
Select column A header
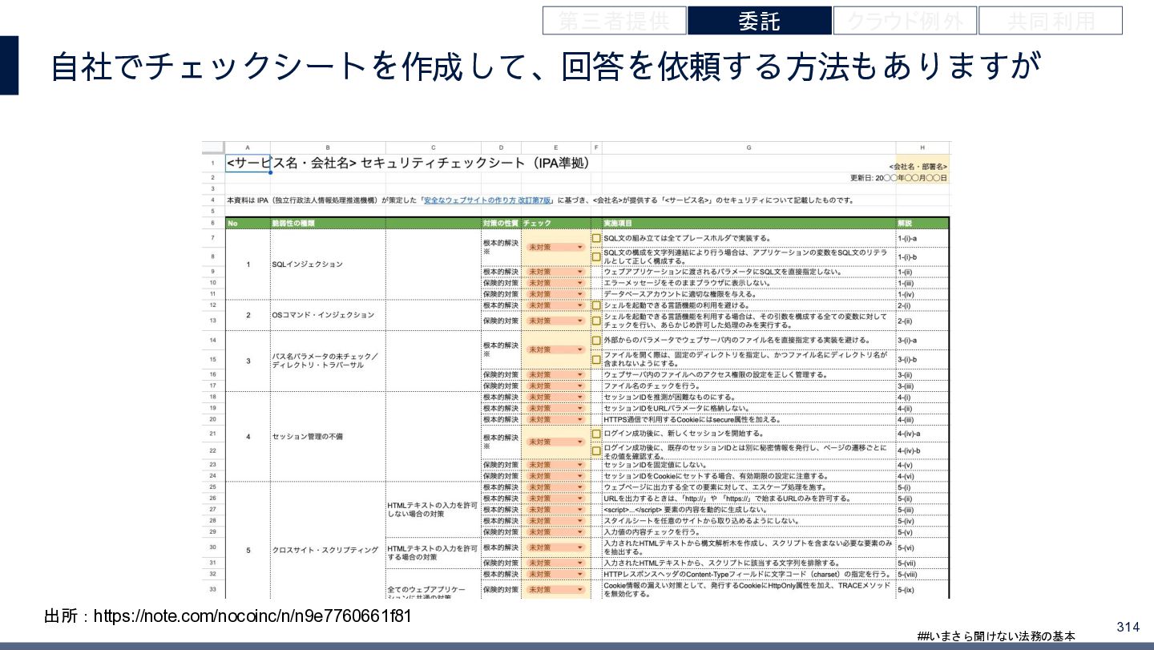pos(247,147)
